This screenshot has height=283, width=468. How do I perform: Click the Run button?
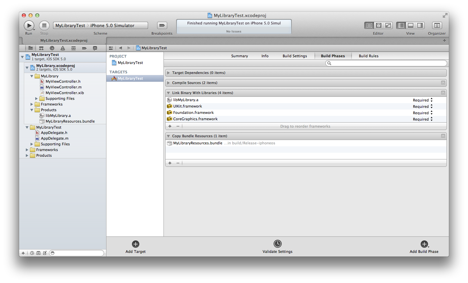pos(29,25)
